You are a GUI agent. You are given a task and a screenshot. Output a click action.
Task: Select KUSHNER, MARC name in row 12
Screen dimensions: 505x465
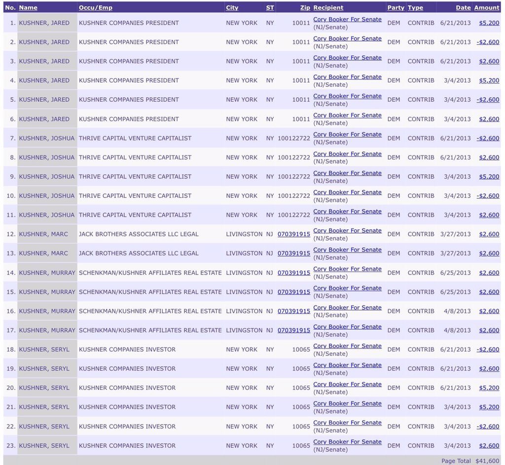[x=43, y=234]
